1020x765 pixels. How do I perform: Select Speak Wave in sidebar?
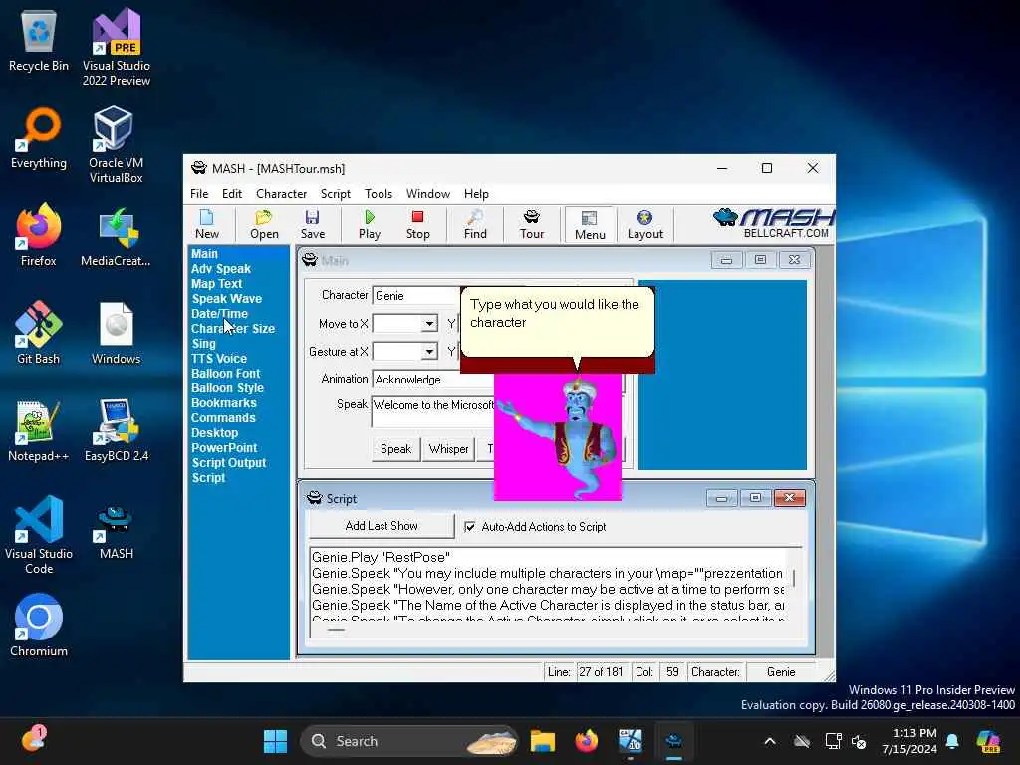(x=226, y=299)
